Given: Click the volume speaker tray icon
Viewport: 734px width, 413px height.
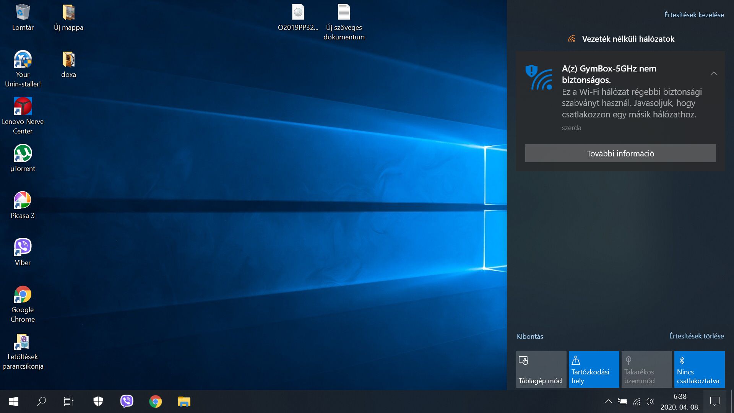Looking at the screenshot, I should [650, 401].
